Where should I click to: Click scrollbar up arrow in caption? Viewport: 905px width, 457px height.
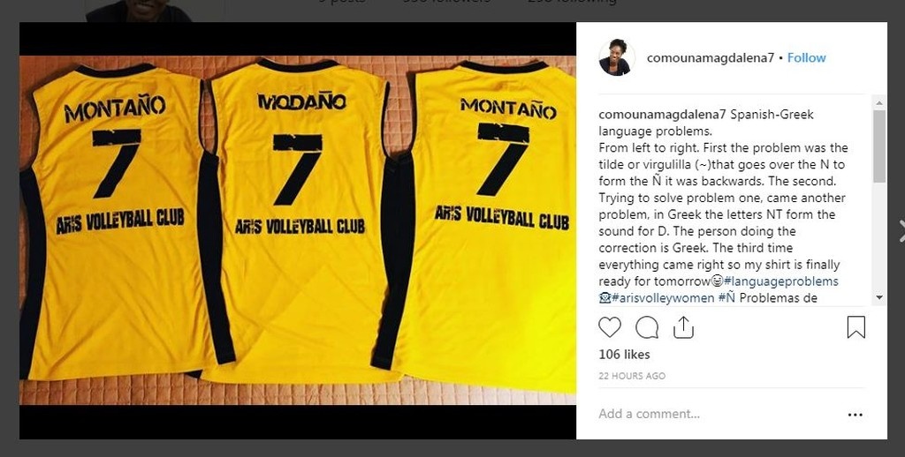click(x=879, y=102)
